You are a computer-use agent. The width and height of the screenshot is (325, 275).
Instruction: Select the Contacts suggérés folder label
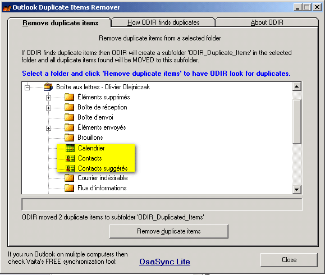[x=103, y=168]
